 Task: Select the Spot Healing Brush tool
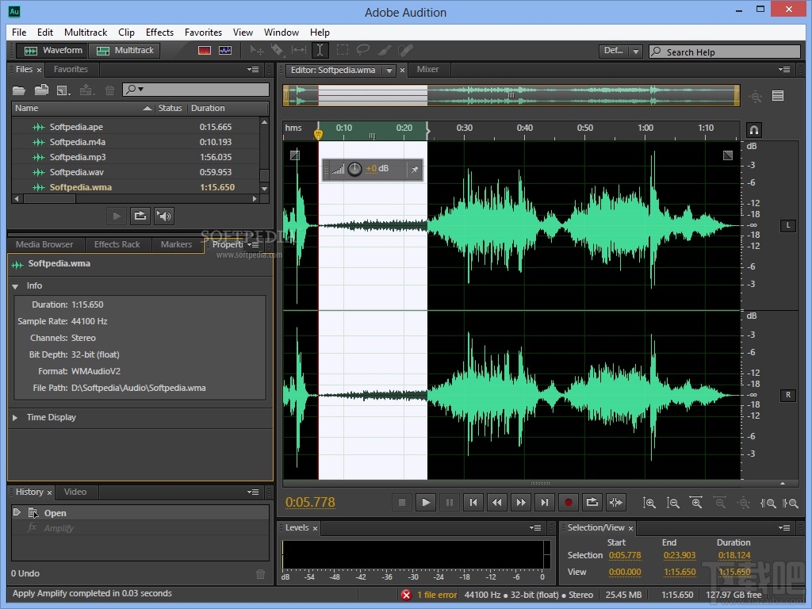coord(406,50)
